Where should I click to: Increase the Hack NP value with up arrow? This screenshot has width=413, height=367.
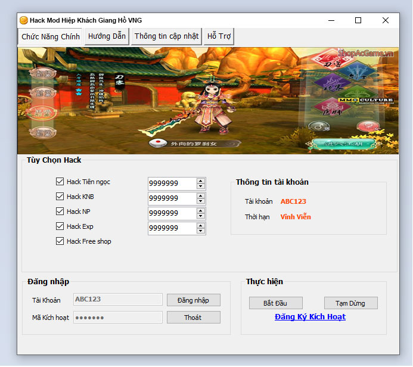click(x=201, y=211)
